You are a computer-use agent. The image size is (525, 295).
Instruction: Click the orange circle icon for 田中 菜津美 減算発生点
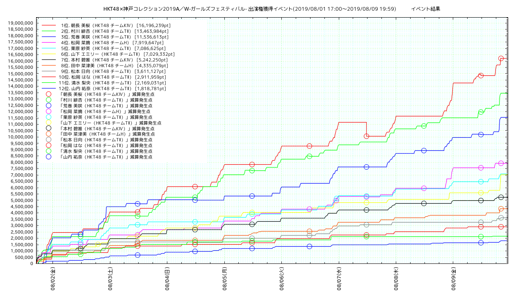(49, 134)
